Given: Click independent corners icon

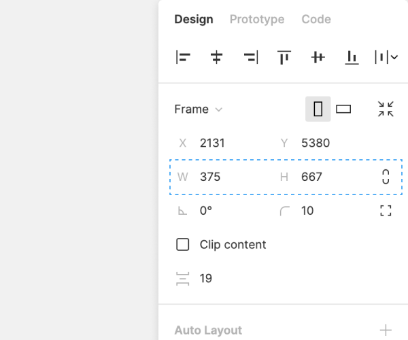Looking at the screenshot, I should 386,211.
